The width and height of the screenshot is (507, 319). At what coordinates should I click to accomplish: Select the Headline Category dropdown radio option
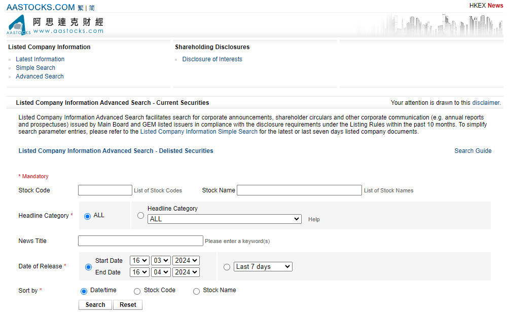[140, 216]
